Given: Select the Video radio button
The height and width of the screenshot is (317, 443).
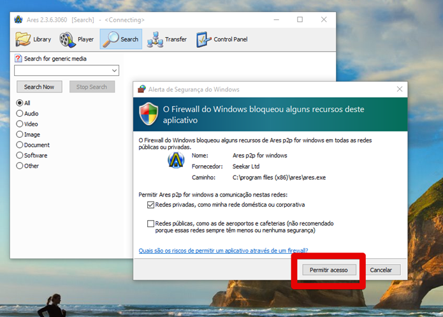Looking at the screenshot, I should [20, 124].
